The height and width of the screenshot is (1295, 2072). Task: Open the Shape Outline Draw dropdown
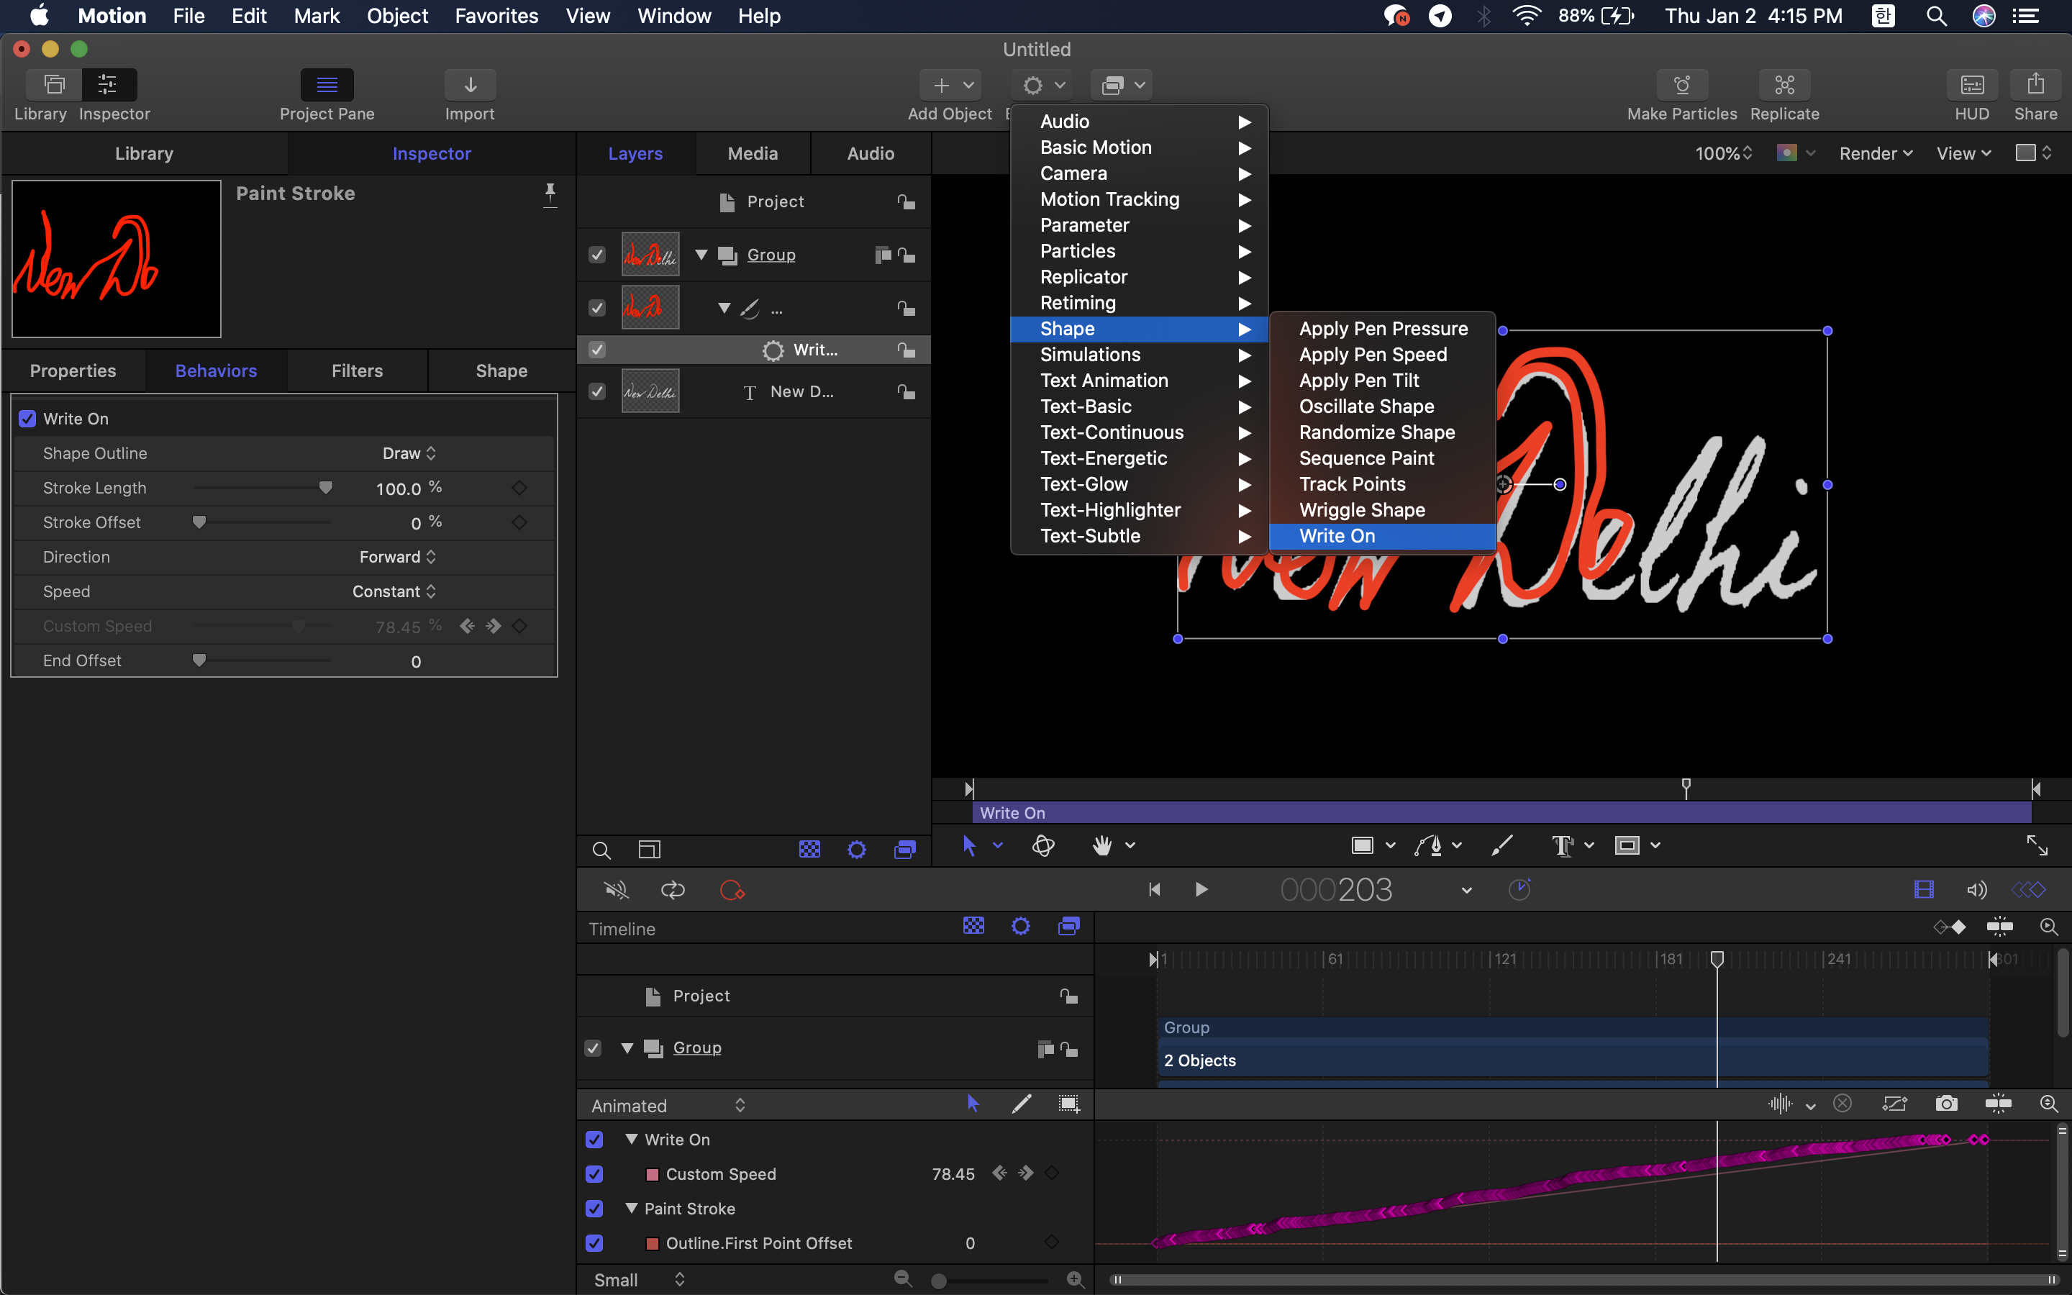409,453
